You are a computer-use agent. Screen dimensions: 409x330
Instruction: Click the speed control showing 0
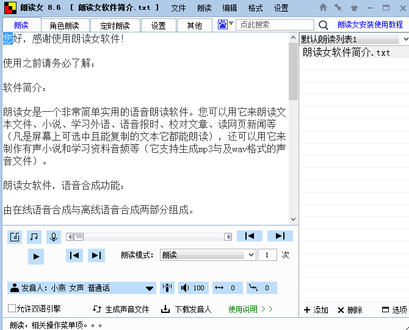[228, 288]
